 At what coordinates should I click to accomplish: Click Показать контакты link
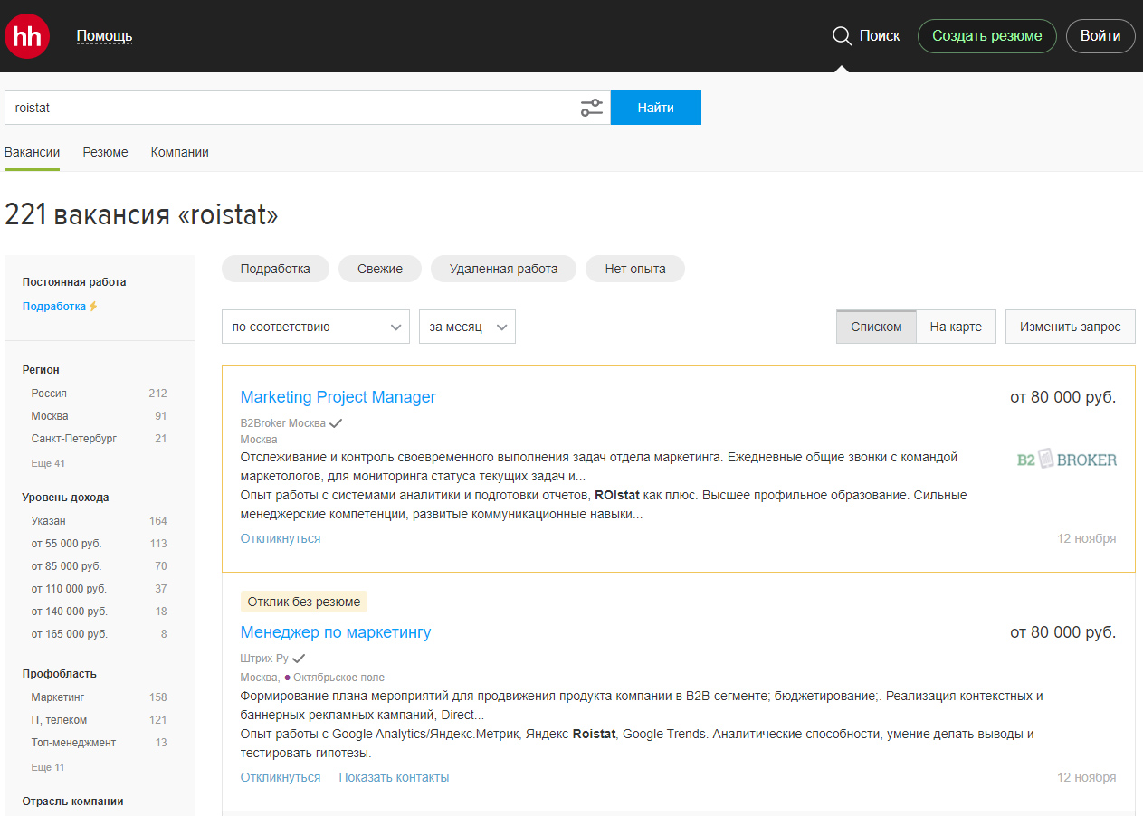[394, 777]
